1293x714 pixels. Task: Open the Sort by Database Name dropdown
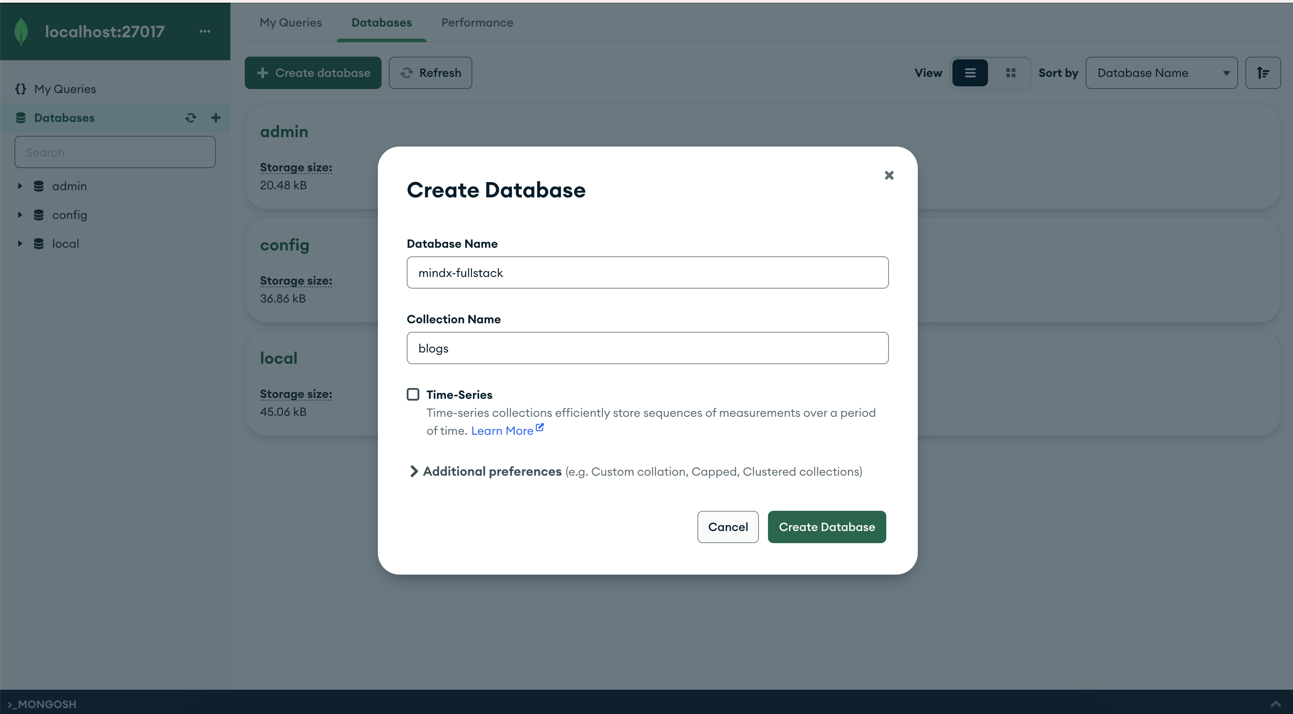point(1161,73)
